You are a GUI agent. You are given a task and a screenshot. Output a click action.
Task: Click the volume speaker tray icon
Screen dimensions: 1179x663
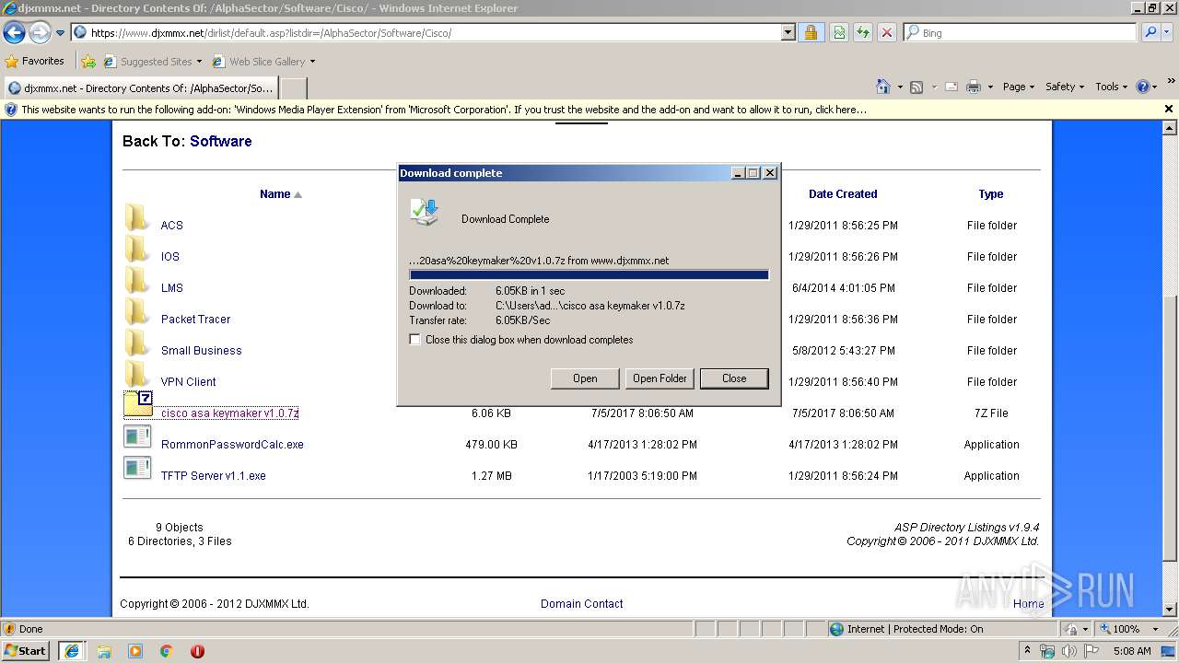[1068, 651]
